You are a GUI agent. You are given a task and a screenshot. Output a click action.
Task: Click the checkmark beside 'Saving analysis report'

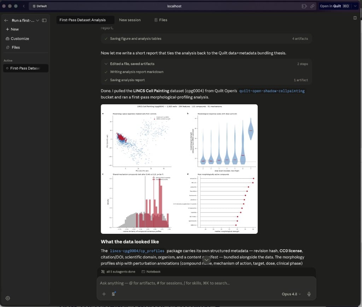[x=106, y=80]
